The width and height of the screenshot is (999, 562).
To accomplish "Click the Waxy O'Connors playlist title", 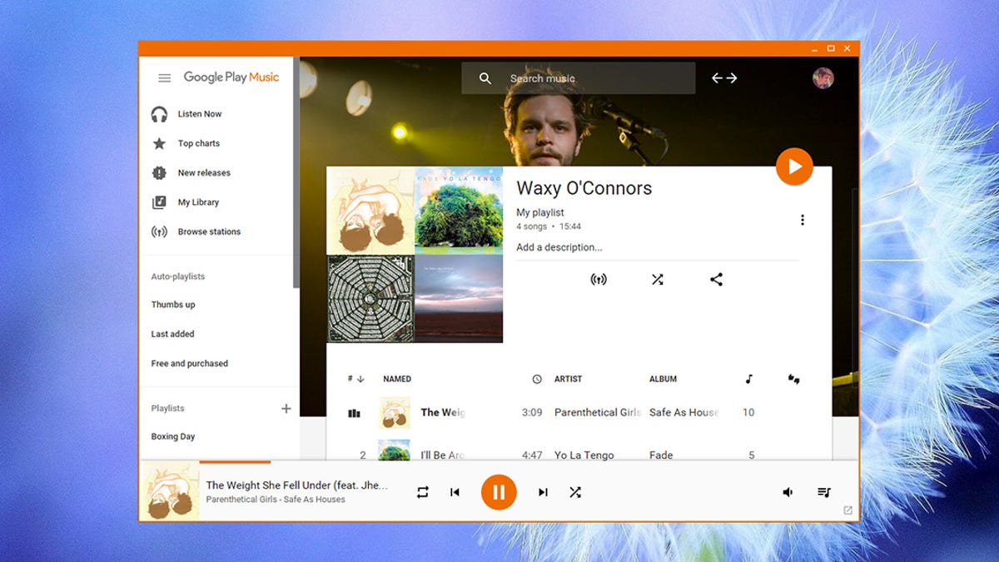I will (x=584, y=188).
